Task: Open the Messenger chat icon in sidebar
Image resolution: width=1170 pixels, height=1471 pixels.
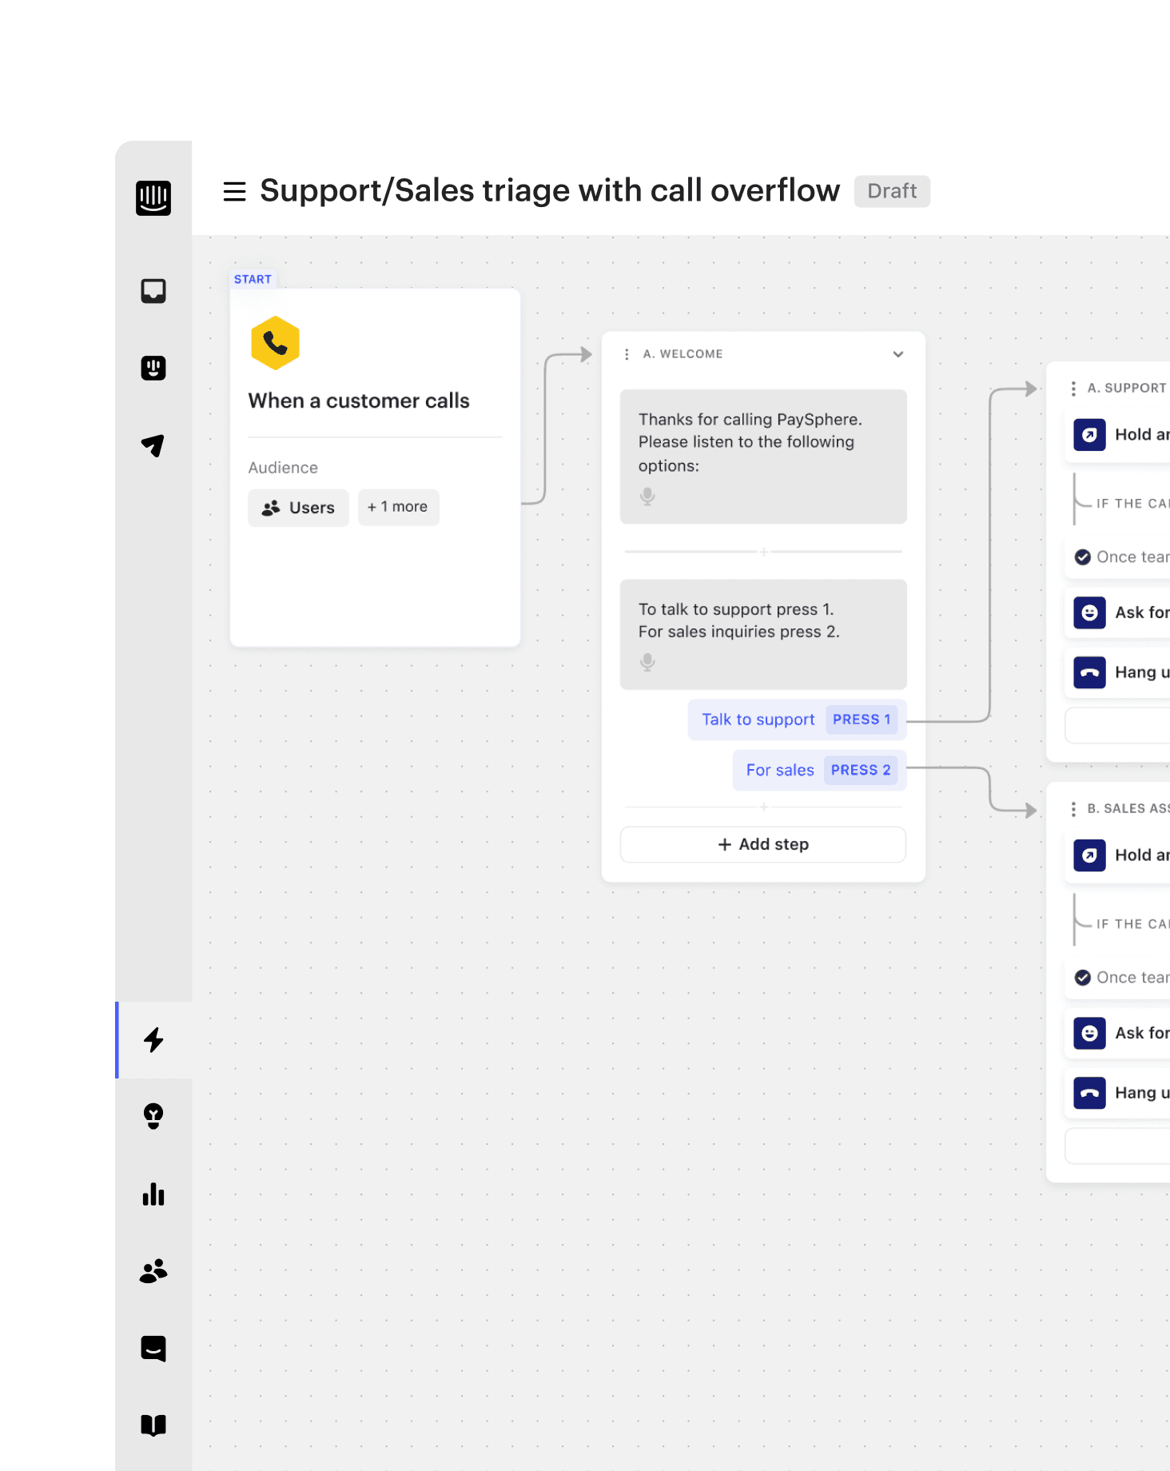Action: 153,1349
